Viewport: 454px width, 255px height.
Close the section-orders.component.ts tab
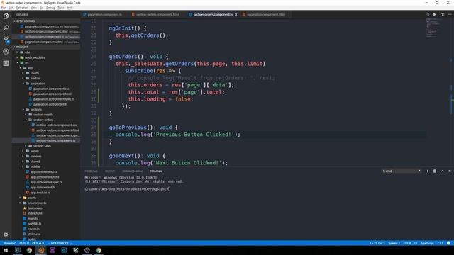[236, 14]
